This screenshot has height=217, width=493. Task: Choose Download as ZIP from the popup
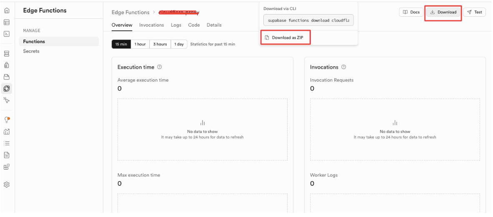(x=285, y=37)
